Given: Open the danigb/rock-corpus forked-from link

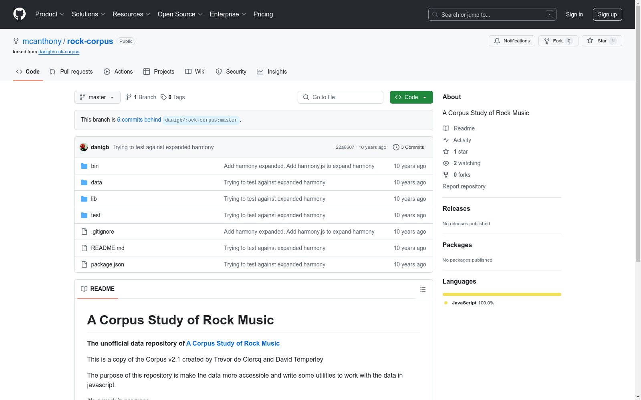Looking at the screenshot, I should click(59, 52).
